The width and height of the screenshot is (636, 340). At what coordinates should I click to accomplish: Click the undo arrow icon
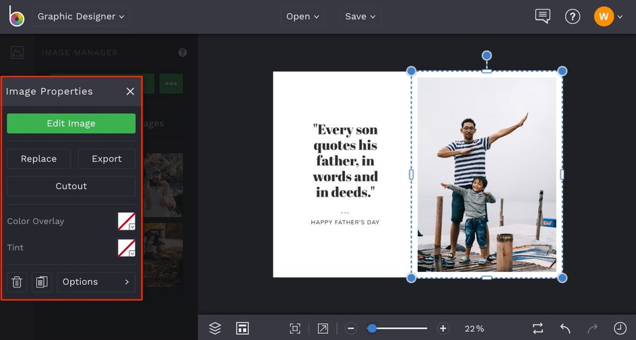(x=565, y=329)
